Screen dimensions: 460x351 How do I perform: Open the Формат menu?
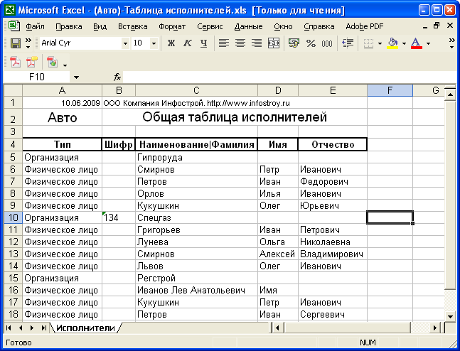click(x=172, y=26)
